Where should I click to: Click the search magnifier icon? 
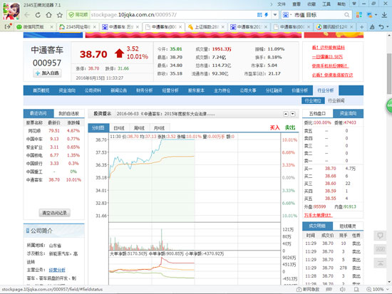347,15
